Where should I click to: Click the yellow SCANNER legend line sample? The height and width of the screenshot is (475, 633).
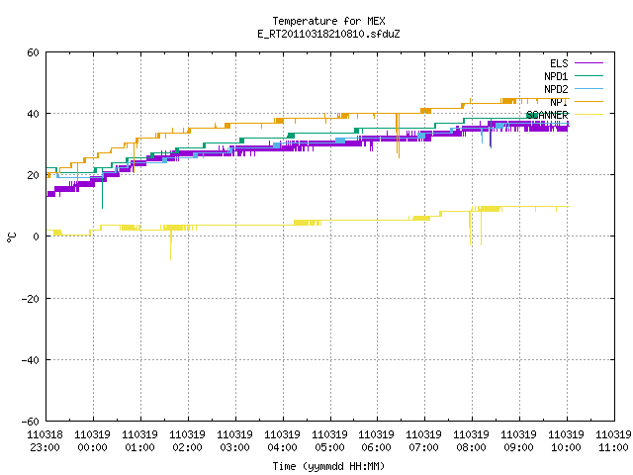pyautogui.click(x=588, y=115)
